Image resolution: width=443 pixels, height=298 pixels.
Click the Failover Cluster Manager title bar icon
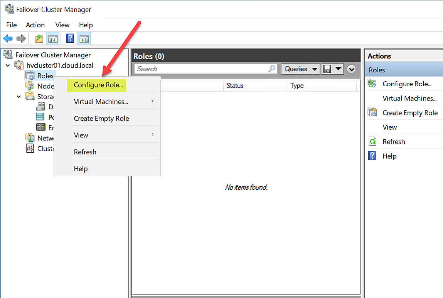pyautogui.click(x=9, y=9)
